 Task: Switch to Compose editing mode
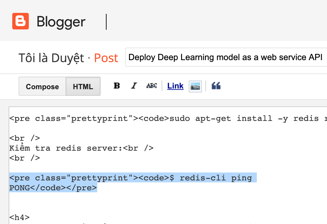coord(42,87)
